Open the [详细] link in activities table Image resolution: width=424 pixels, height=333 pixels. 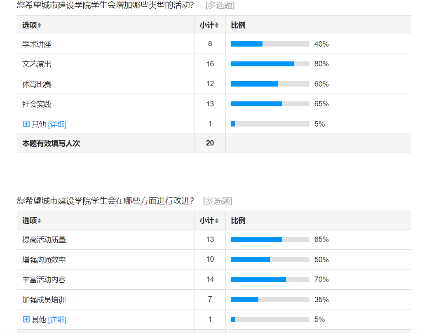click(57, 124)
